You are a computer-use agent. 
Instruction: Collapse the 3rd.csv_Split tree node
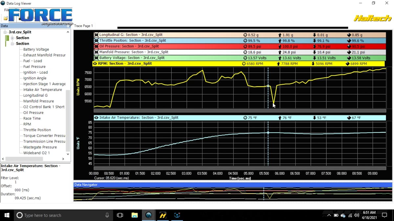pyautogui.click(x=6, y=32)
